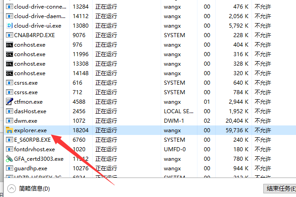Select the fontdrvhost.exe process name

pos(35,149)
